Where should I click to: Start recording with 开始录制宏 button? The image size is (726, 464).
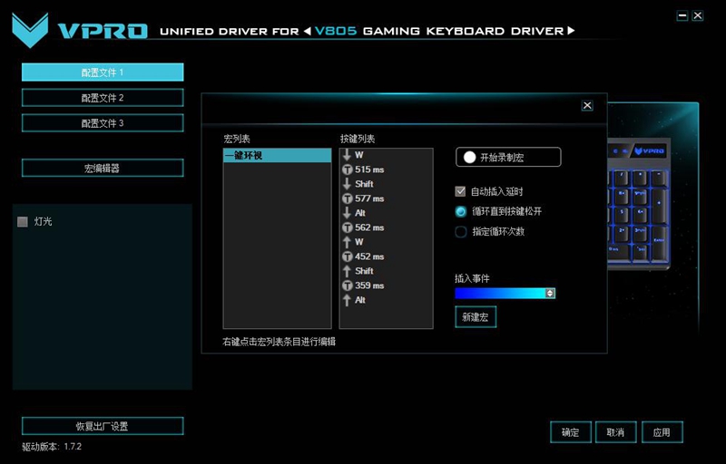[x=508, y=158]
